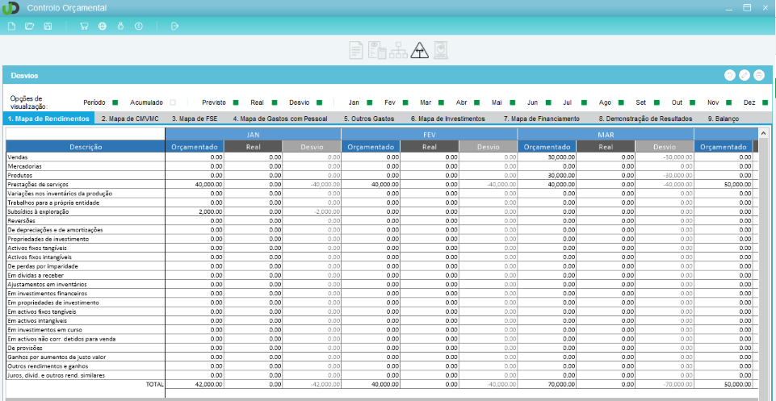This screenshot has width=776, height=401.
Task: Click the globe toolbar icon
Action: [103, 26]
